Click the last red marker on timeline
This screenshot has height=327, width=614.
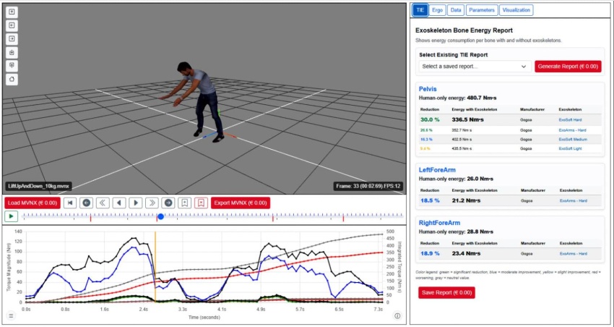click(343, 218)
